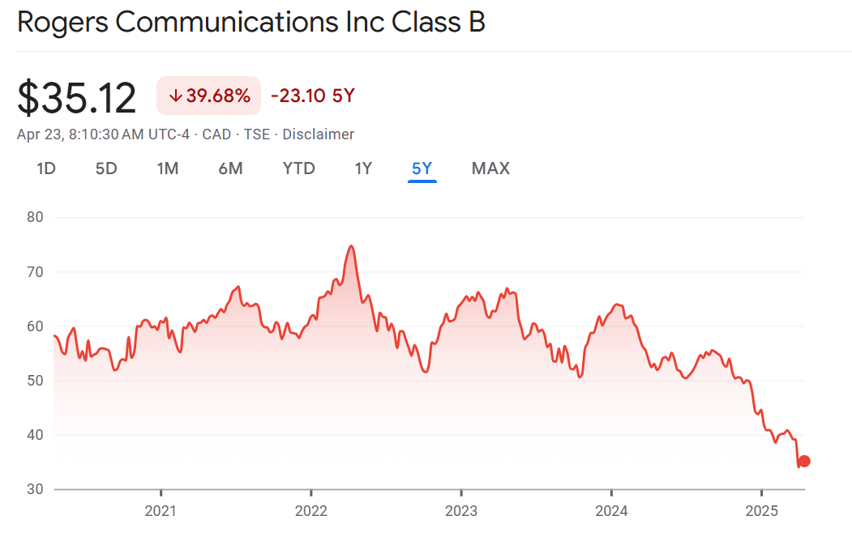Click the 2022 label on time axis
Screen dimensions: 852x537
pyautogui.click(x=311, y=511)
